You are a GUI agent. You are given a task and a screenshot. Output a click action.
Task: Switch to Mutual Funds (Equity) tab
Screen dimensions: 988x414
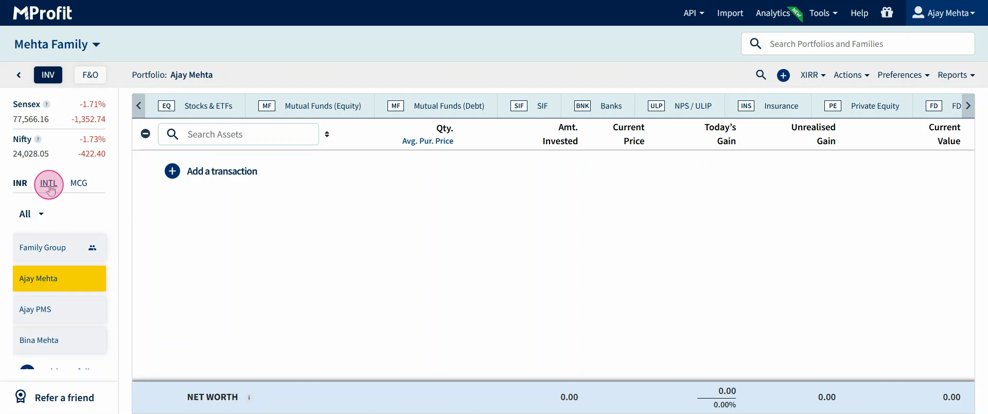[310, 106]
